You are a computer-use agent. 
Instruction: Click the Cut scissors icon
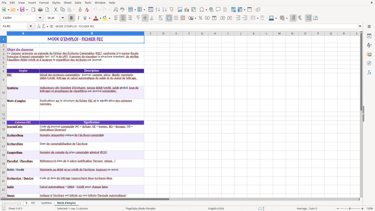coord(56,10)
